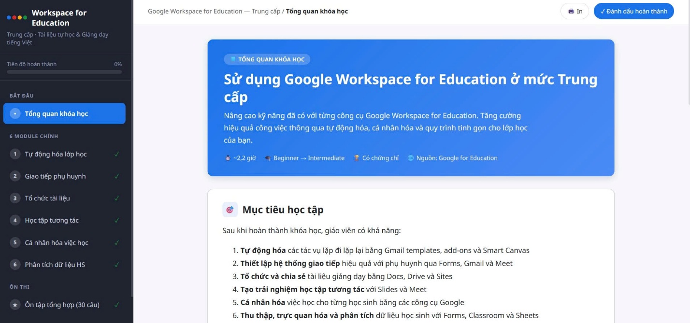Click the Đánh dấu hoàn thành button
Screen dimensions: 690x323
(633, 11)
